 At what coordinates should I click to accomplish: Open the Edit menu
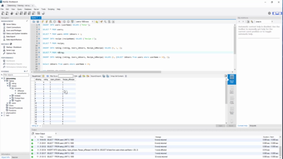pos(7,9)
